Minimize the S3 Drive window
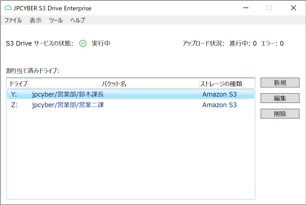This screenshot has width=306, height=205. (x=246, y=8)
